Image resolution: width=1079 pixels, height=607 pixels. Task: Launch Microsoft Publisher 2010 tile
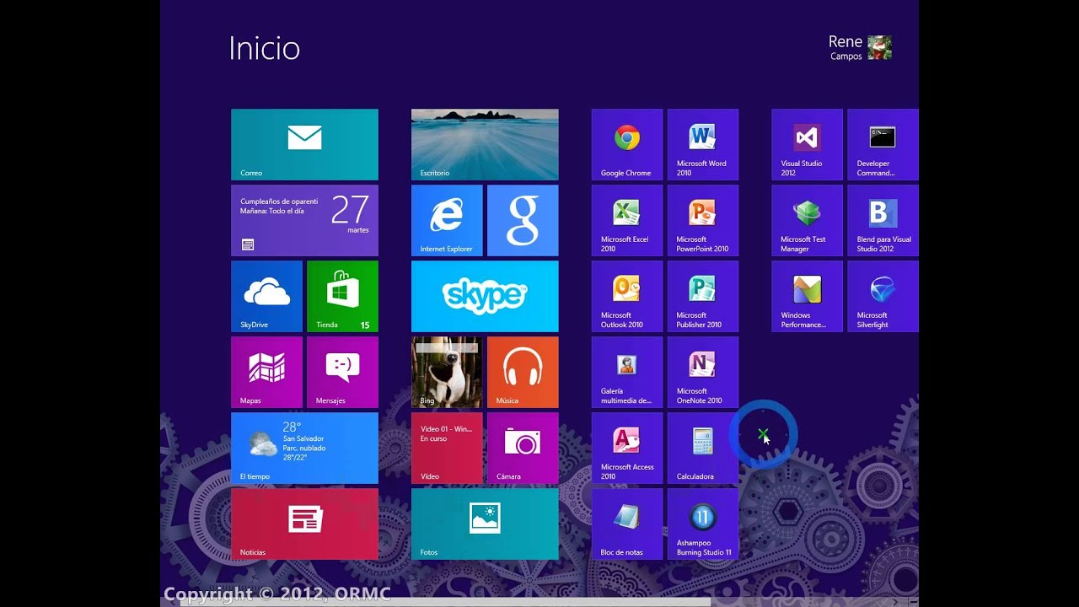pos(703,296)
